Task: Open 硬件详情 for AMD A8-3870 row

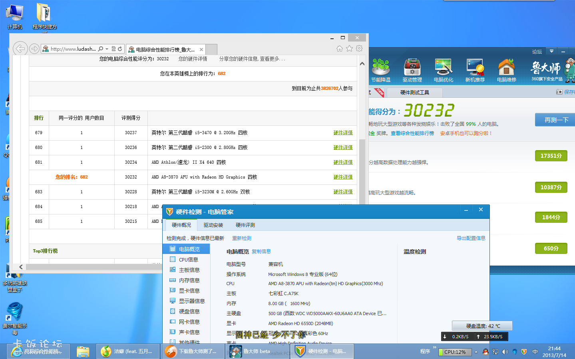Action: [x=343, y=177]
